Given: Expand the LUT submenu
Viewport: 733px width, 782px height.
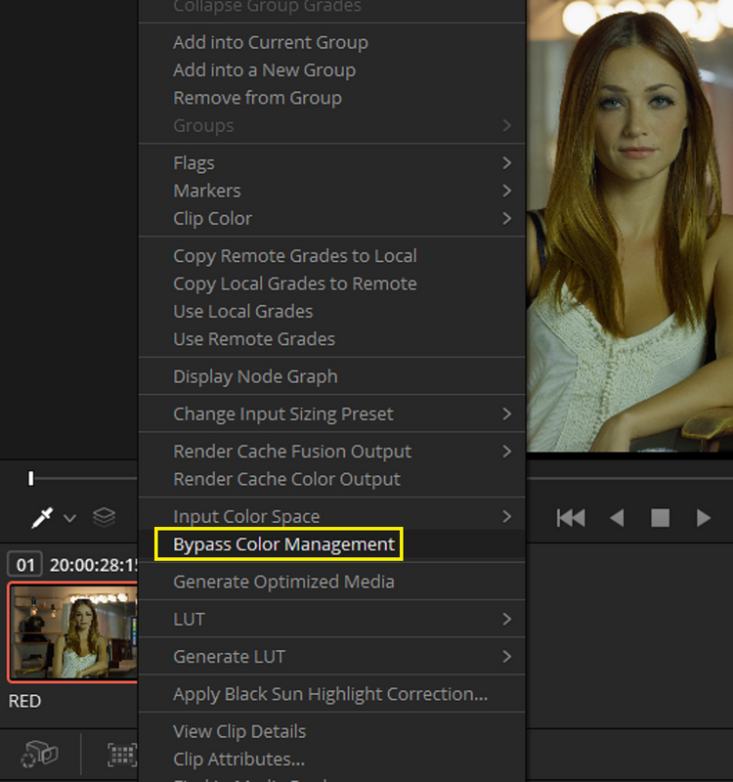Looking at the screenshot, I should (331, 619).
